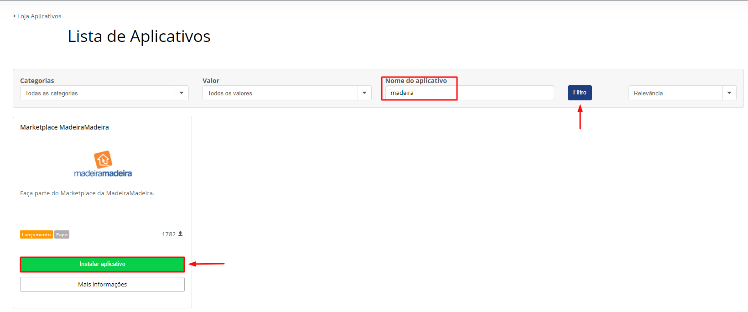Click the blue Filtro button
Viewport: 748px width, 312px height.
580,93
